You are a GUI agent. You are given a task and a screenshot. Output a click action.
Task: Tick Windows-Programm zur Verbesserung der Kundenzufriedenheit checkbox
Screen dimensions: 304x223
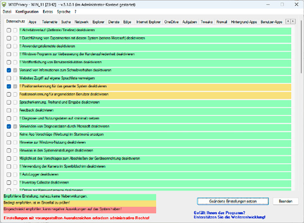[x=9, y=54]
